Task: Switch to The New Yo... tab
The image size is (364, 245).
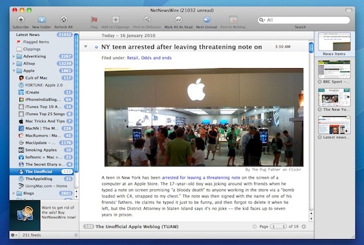Action: (334, 97)
